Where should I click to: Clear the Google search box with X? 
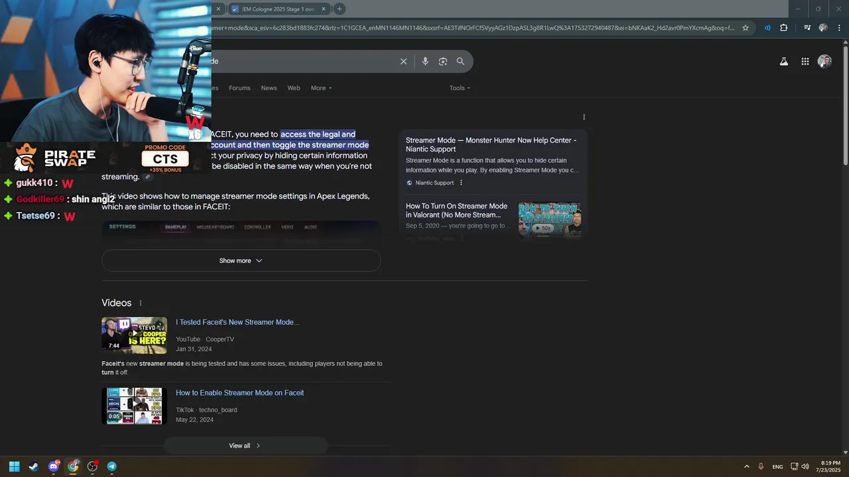click(x=403, y=62)
